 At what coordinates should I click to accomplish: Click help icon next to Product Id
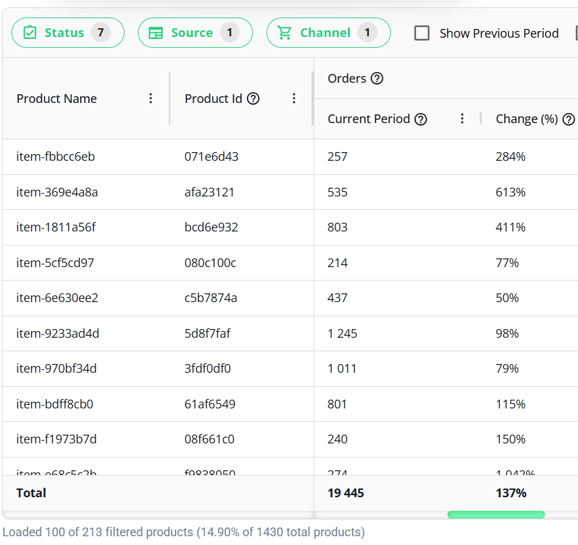[253, 99]
